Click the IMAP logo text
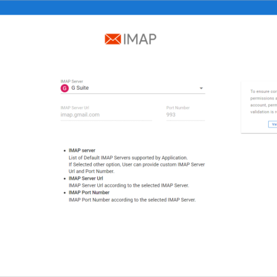 [x=139, y=39]
